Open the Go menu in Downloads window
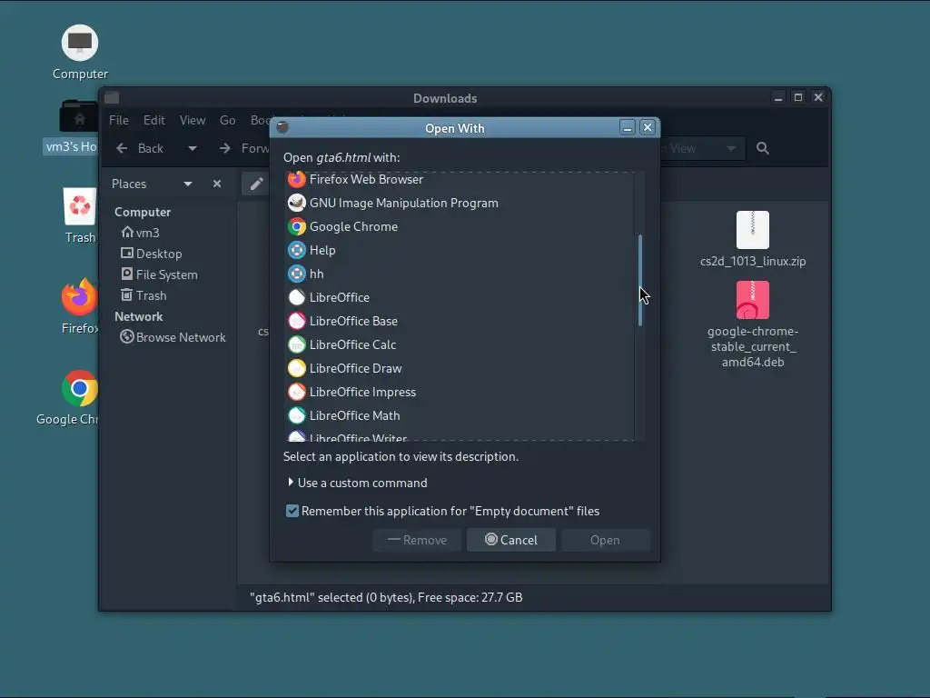The image size is (930, 698). [x=228, y=120]
